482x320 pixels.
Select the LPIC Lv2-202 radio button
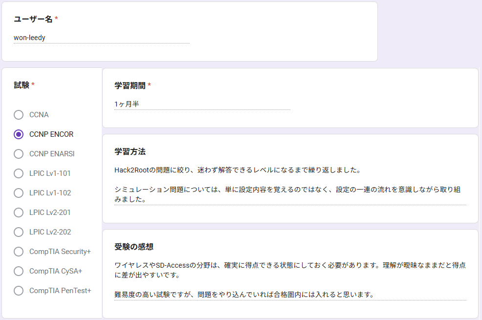[x=19, y=232]
